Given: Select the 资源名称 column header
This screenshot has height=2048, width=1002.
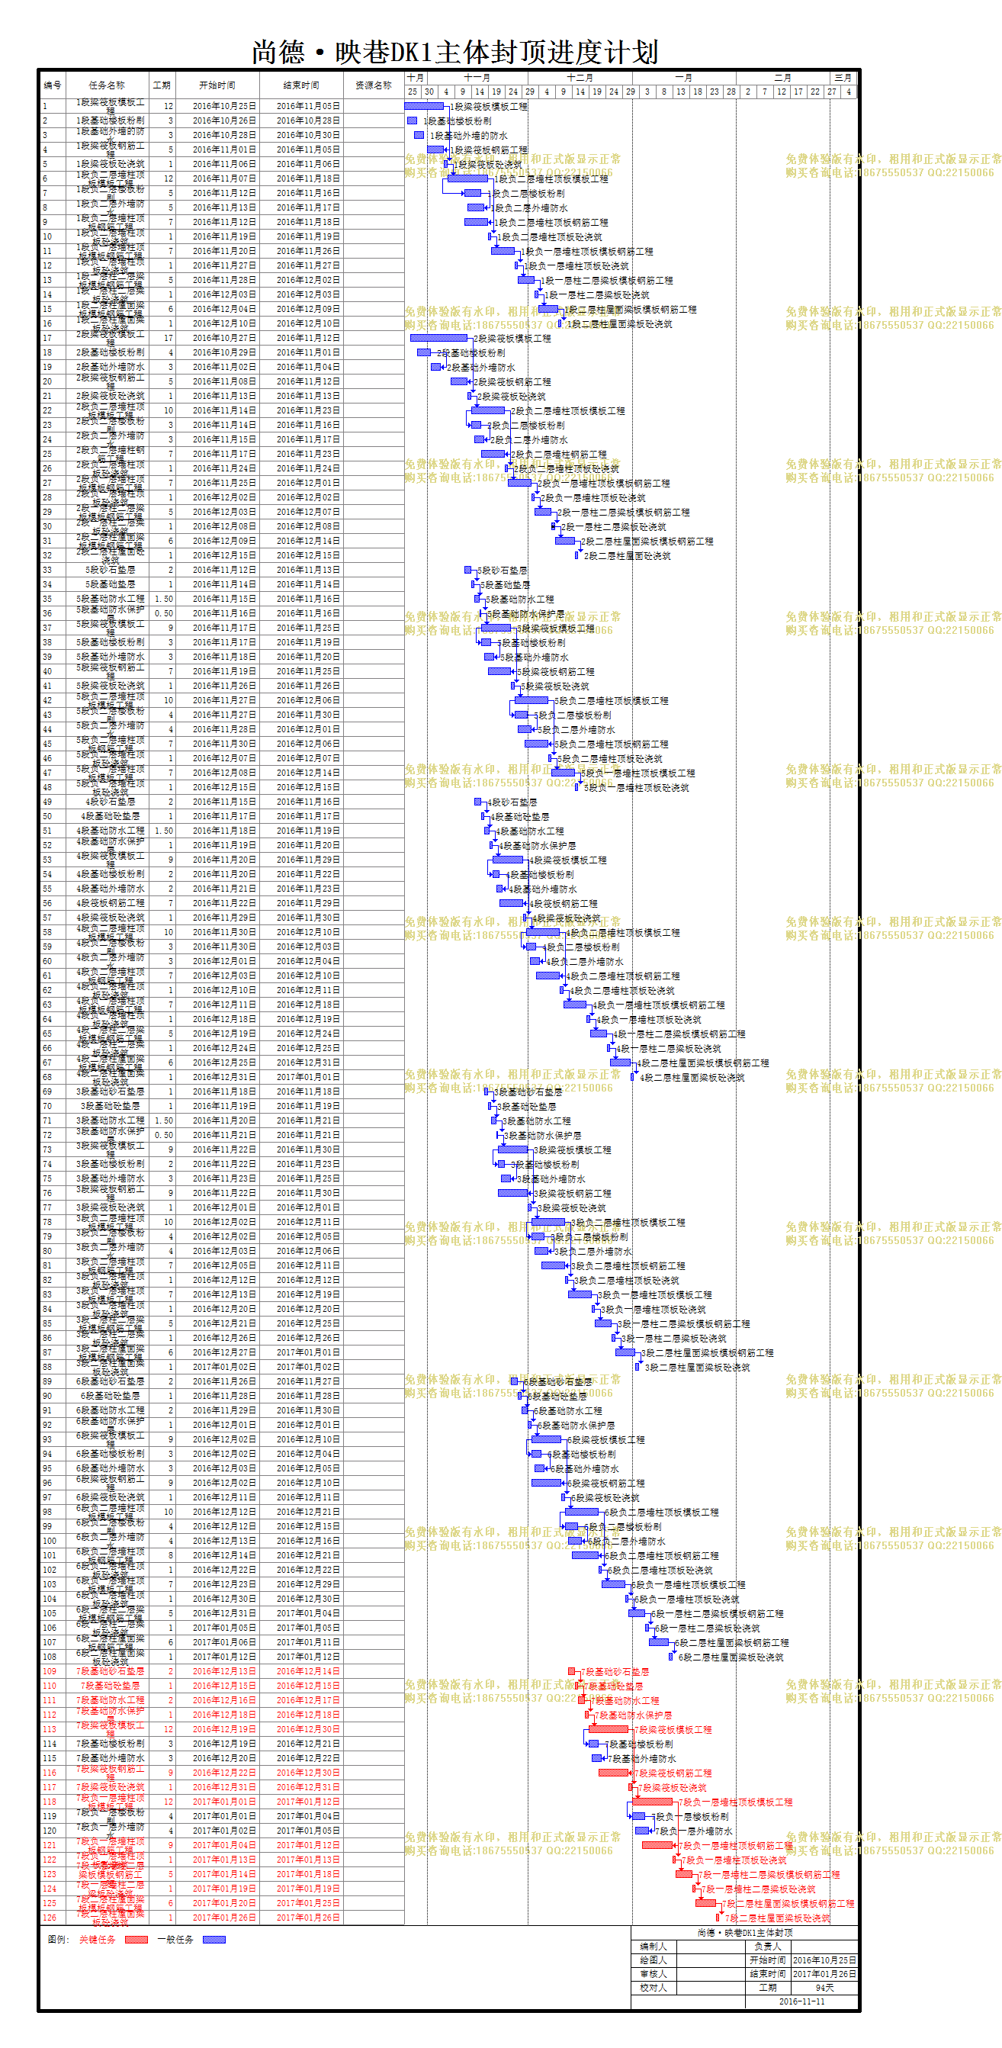Looking at the screenshot, I should pos(374,85).
